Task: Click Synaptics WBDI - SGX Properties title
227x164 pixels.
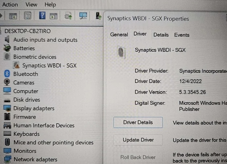Action: coord(148,18)
